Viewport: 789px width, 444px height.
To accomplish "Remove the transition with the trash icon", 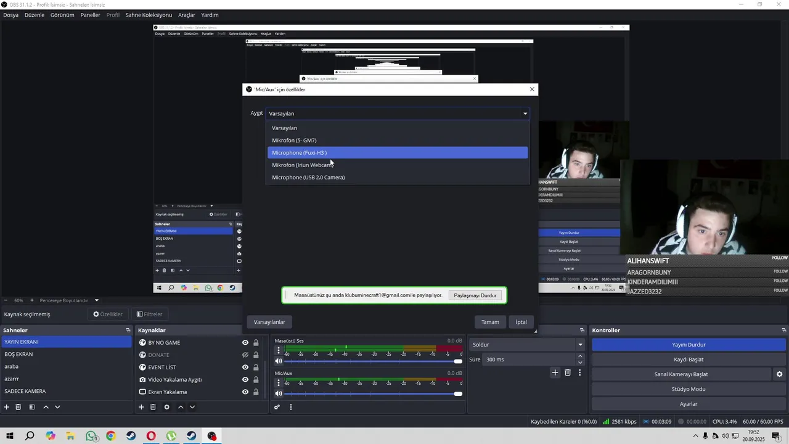I will click(568, 372).
